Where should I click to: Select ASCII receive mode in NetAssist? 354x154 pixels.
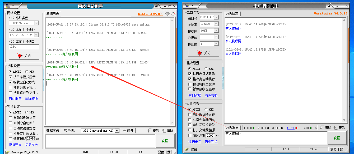pos(15,72)
